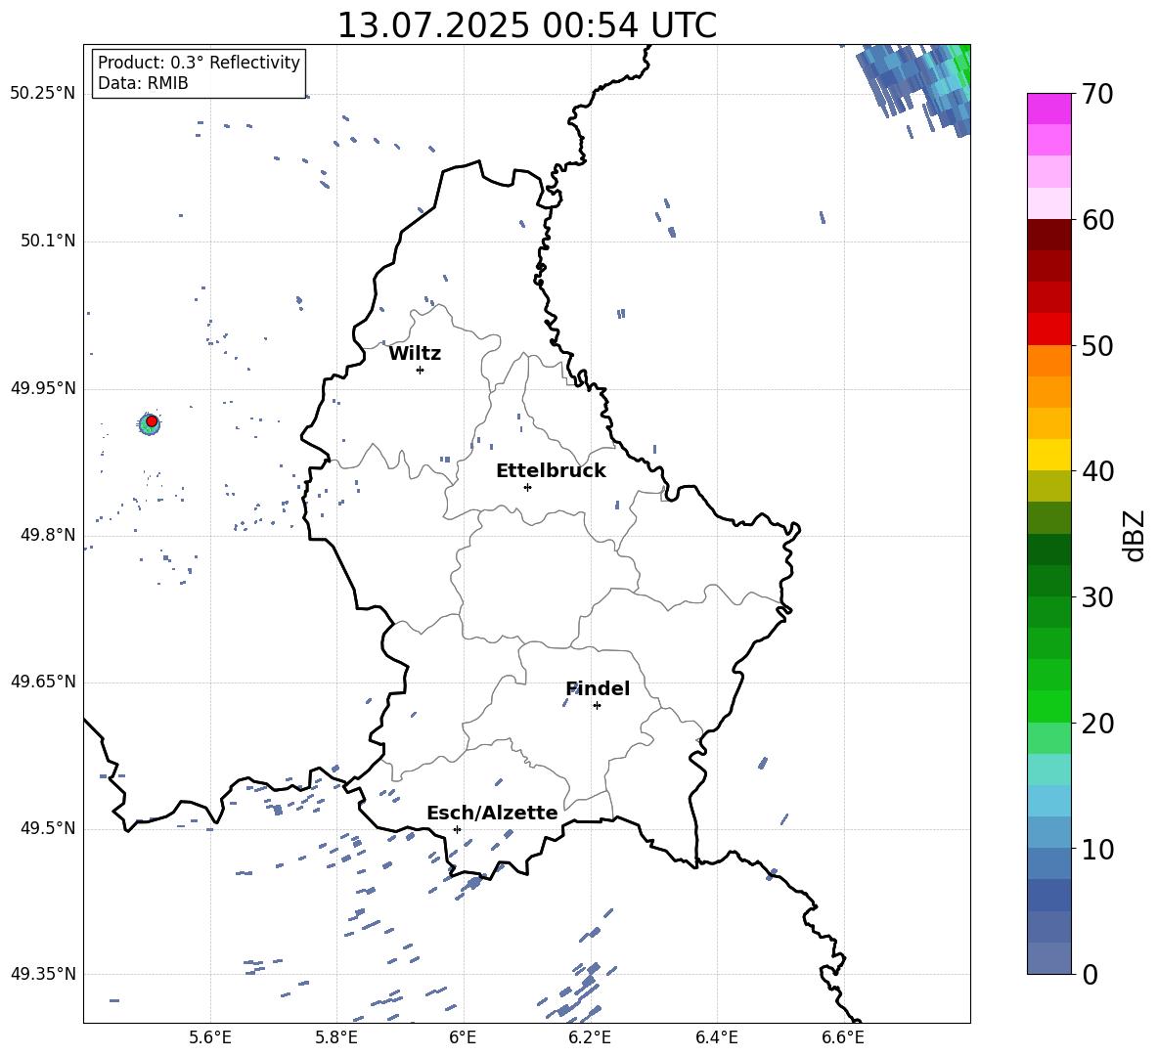Viewport: 1158px width, 1057px height.
Task: Click the 40 tick on the colorbar
Action: click(1097, 471)
